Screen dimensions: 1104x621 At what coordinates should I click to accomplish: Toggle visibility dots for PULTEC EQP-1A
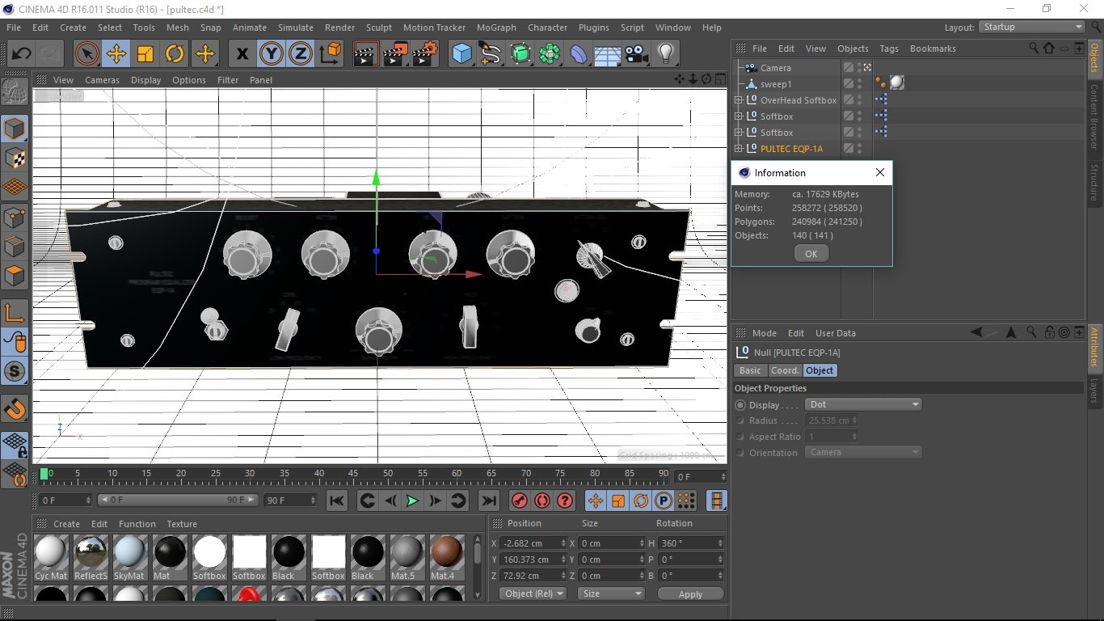860,149
